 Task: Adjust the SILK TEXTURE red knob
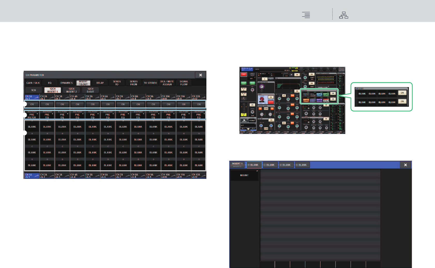(x=262, y=99)
